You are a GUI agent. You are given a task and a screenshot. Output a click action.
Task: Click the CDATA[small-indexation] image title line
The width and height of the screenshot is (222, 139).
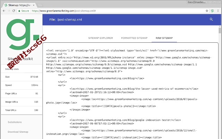pos(121,137)
